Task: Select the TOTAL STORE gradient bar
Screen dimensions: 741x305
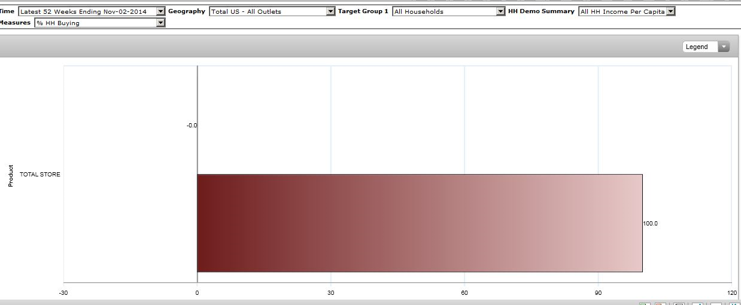Action: pos(419,223)
